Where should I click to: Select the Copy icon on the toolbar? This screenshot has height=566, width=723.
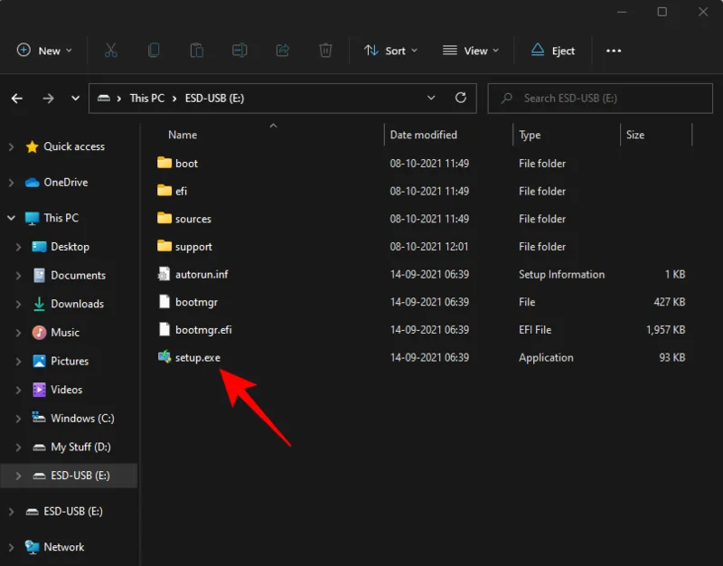[154, 51]
